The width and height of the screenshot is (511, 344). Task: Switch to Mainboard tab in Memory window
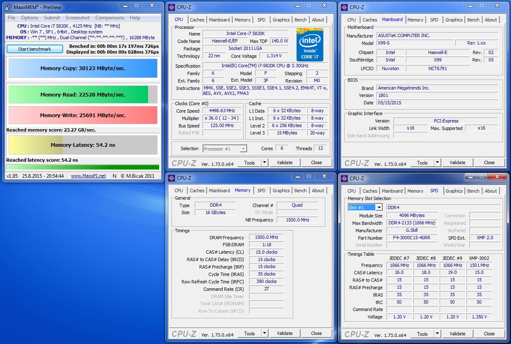pyautogui.click(x=219, y=191)
